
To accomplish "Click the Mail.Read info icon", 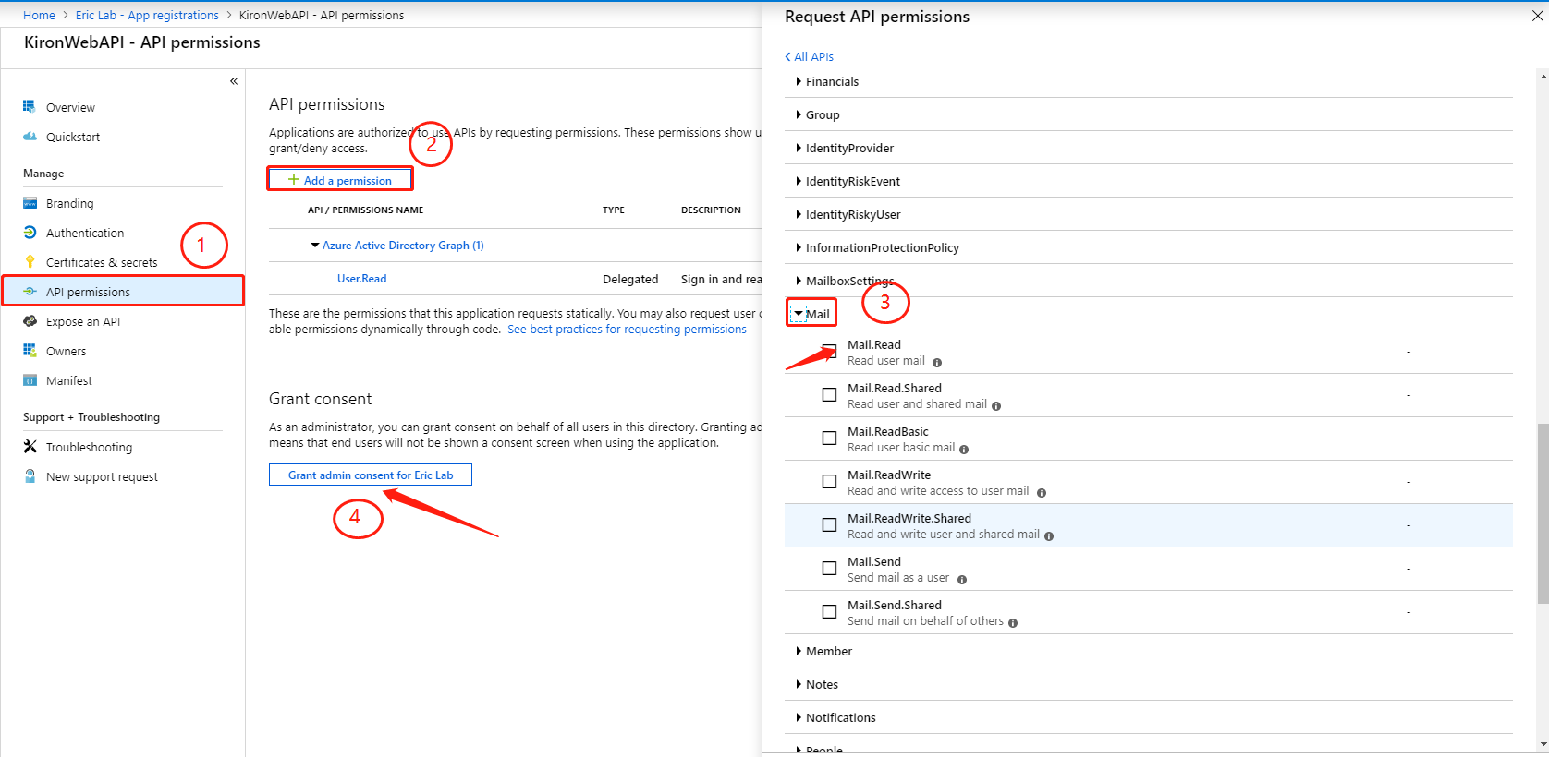I will [937, 363].
